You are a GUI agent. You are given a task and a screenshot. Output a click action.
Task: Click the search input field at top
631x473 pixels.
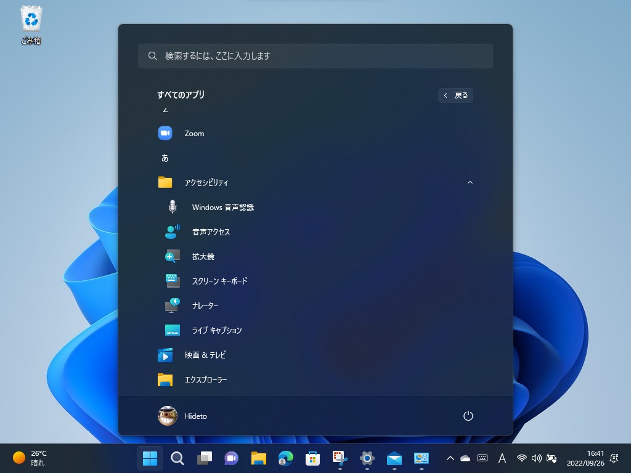click(x=315, y=56)
